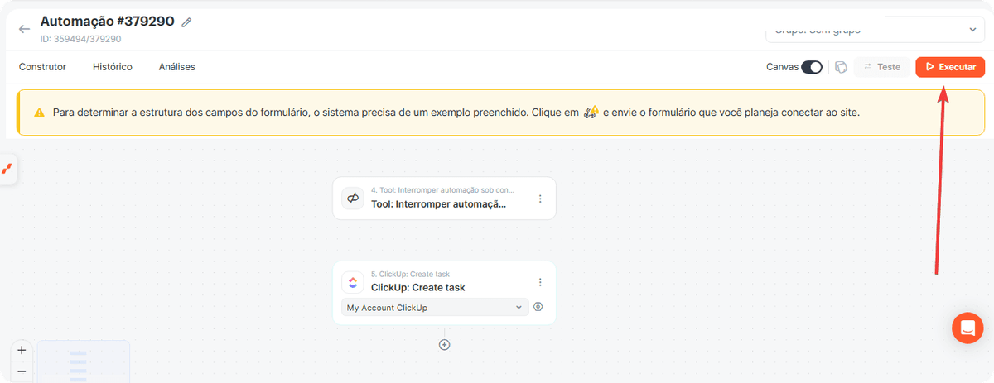The image size is (994, 383).
Task: Expand the My Account ClickUp dropdown
Action: pos(435,307)
